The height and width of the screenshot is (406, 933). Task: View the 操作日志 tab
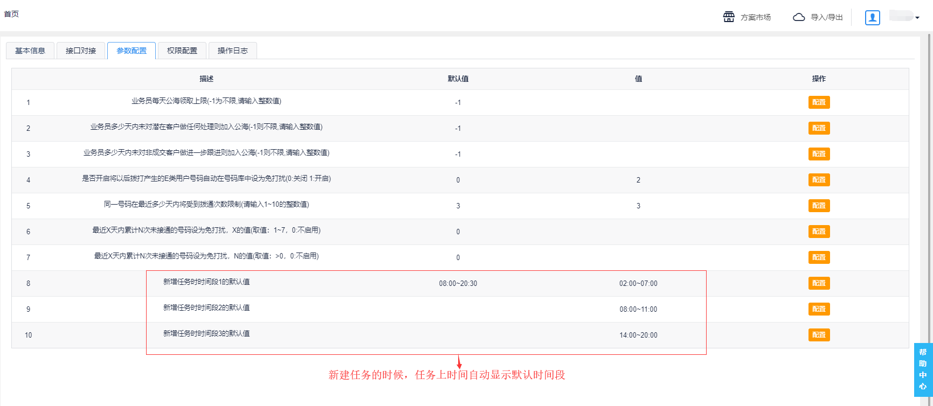[x=233, y=51]
